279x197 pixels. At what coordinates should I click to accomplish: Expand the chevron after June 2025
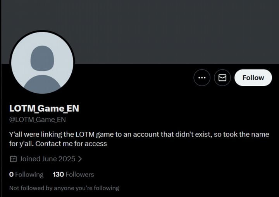[x=80, y=159]
